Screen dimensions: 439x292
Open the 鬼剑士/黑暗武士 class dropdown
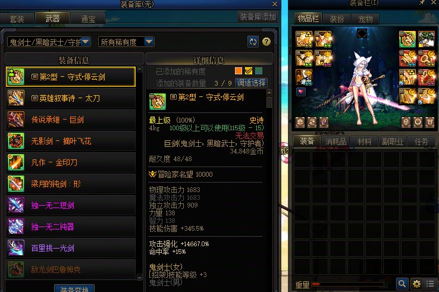[49, 42]
